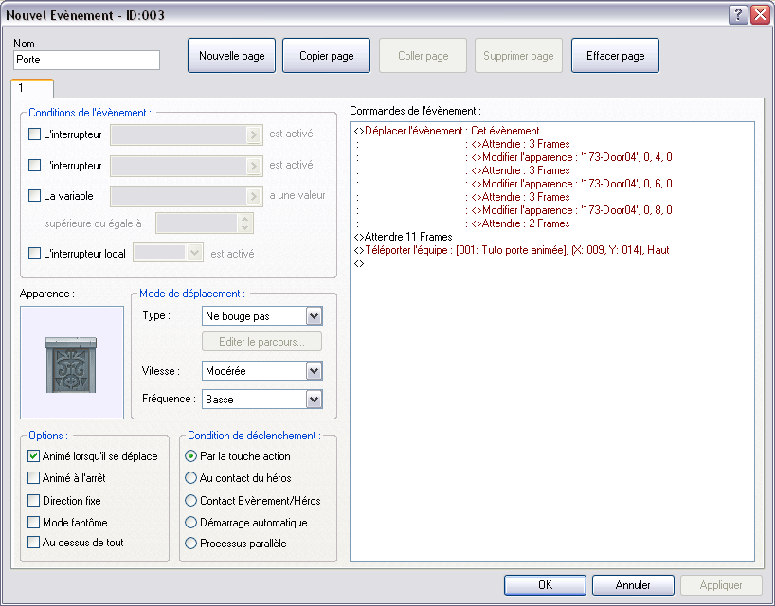The width and height of the screenshot is (775, 606).
Task: Select Modifier l'apparence '173-Door04', 0, 4, 0 line
Action: [571, 157]
